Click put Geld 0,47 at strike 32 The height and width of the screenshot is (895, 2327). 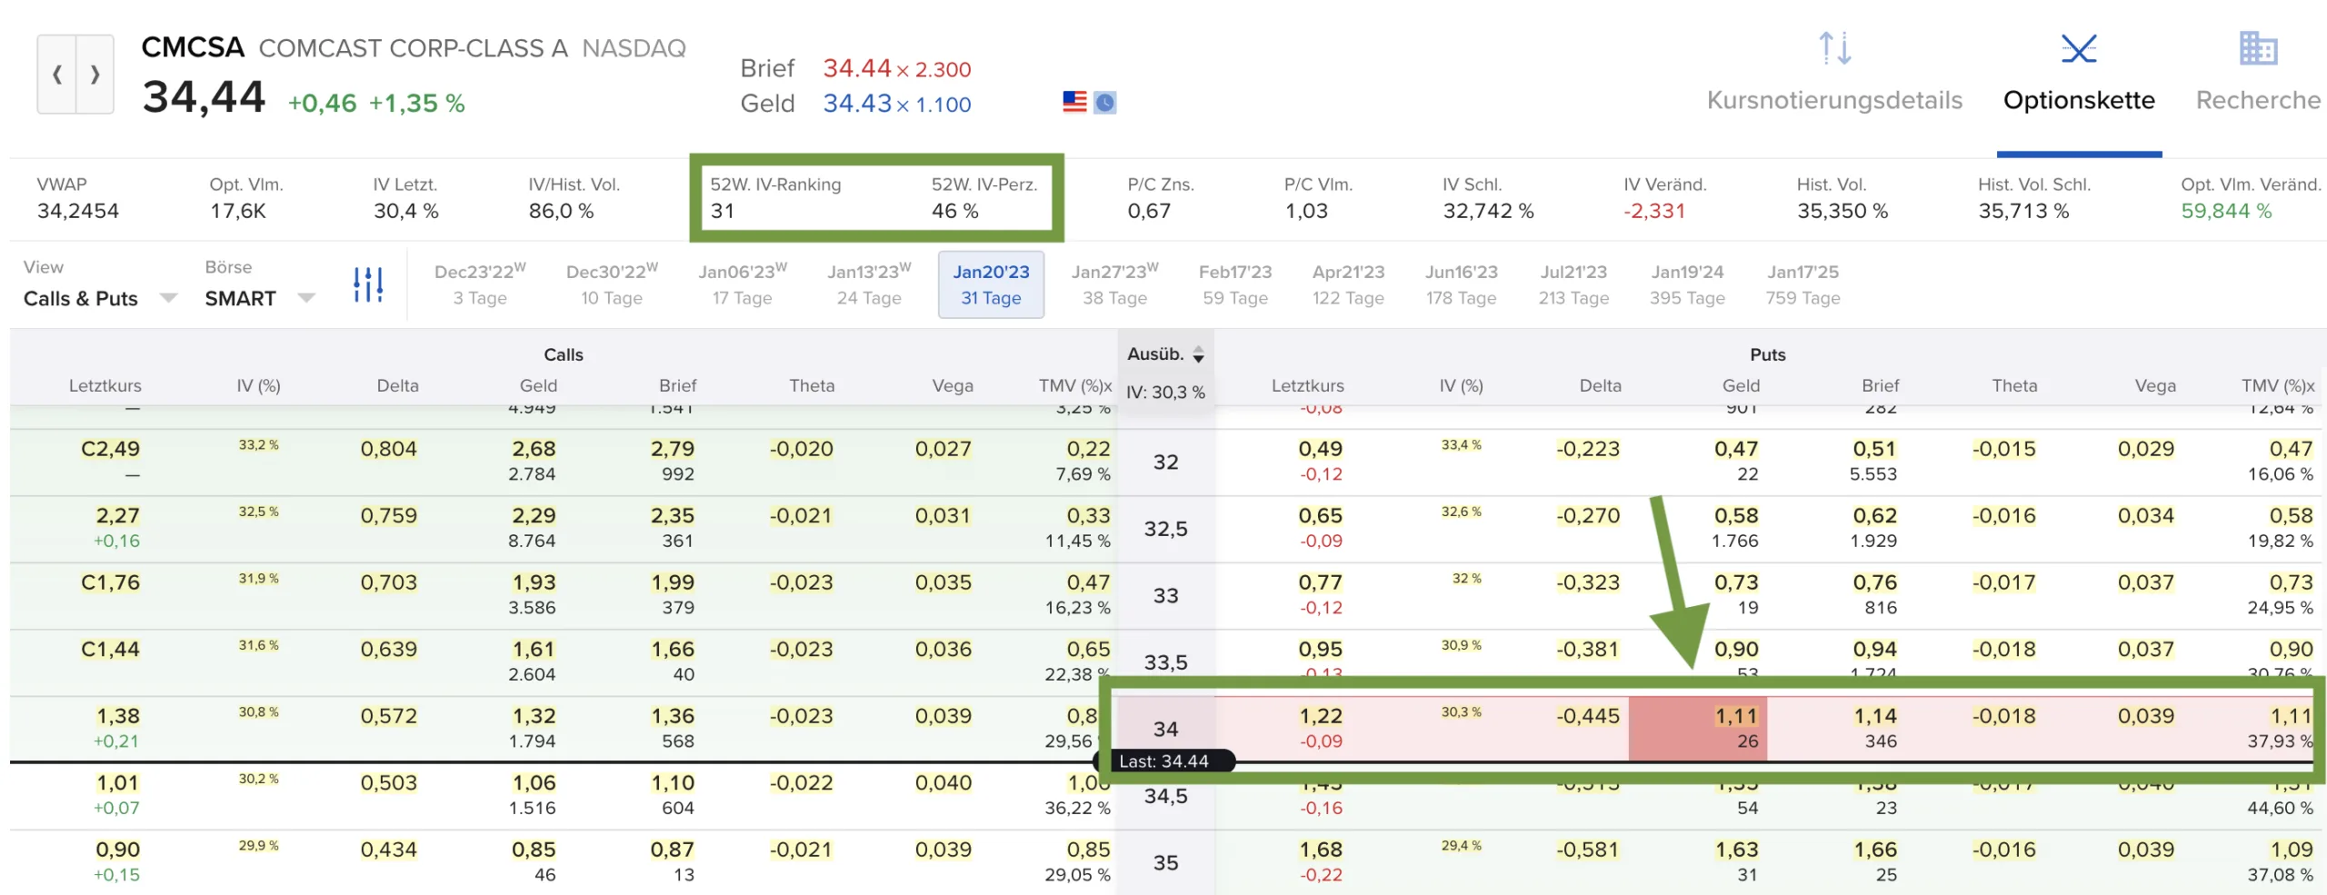pyautogui.click(x=1736, y=449)
